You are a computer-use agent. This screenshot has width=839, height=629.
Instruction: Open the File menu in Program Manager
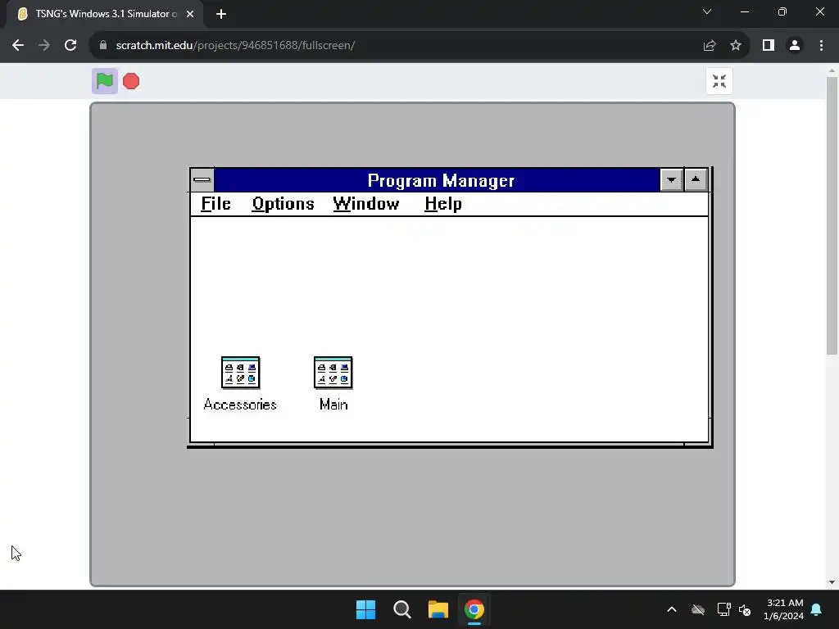[215, 204]
